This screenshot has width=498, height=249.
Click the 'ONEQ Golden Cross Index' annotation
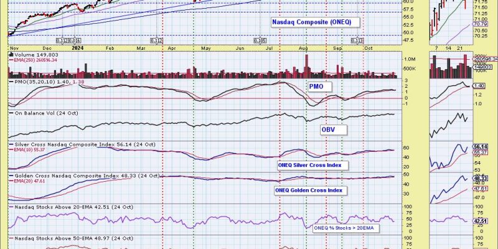310,190
